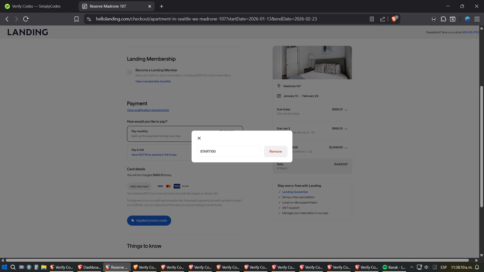Share this page via share icon
The height and width of the screenshot is (272, 484).
coord(383,19)
